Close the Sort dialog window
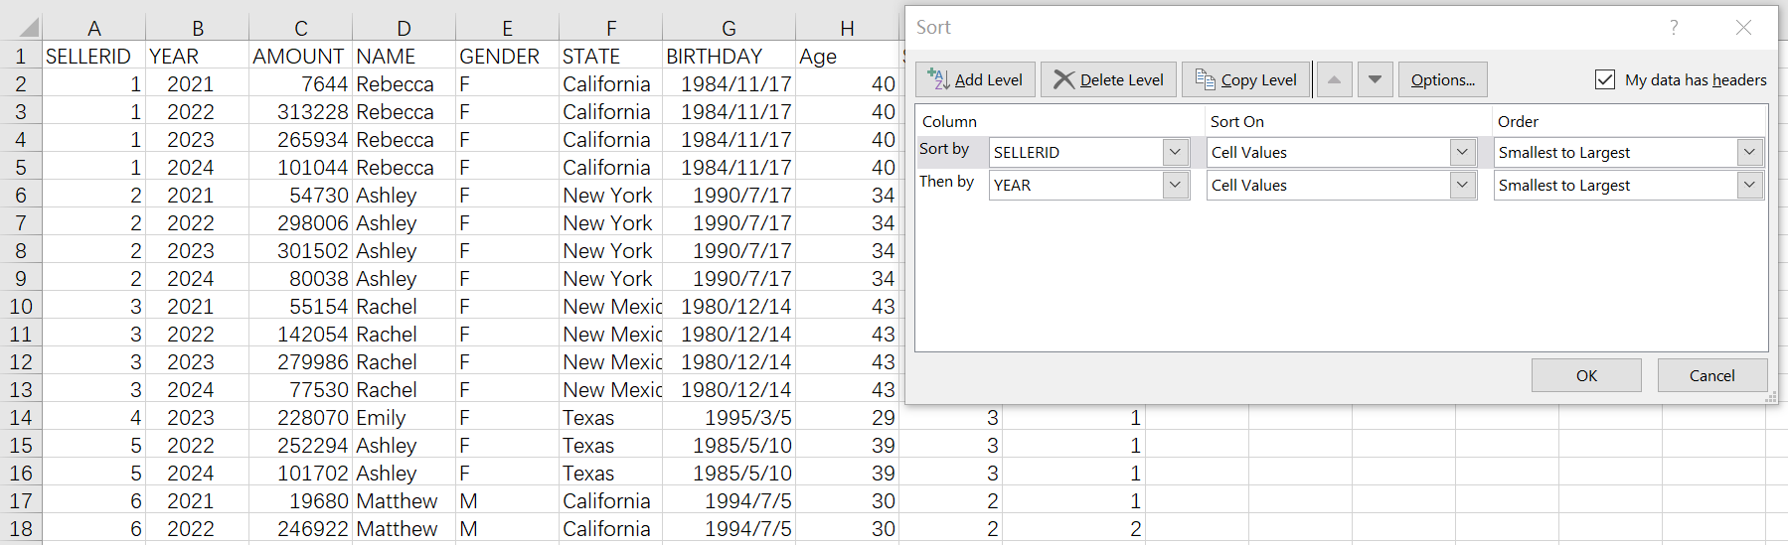Image resolution: width=1788 pixels, height=545 pixels. coord(1743,28)
